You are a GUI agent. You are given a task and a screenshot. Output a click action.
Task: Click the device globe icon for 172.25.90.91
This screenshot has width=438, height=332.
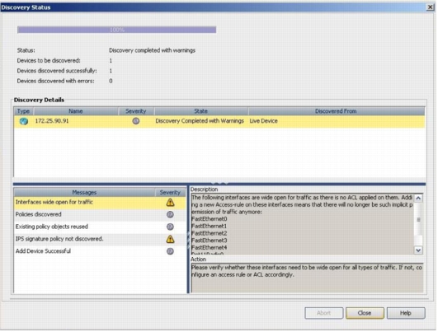pos(24,121)
